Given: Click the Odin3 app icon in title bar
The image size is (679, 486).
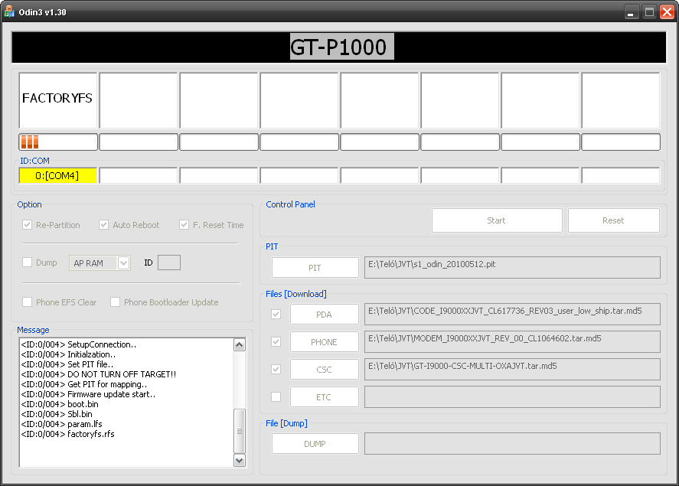Looking at the screenshot, I should (9, 12).
